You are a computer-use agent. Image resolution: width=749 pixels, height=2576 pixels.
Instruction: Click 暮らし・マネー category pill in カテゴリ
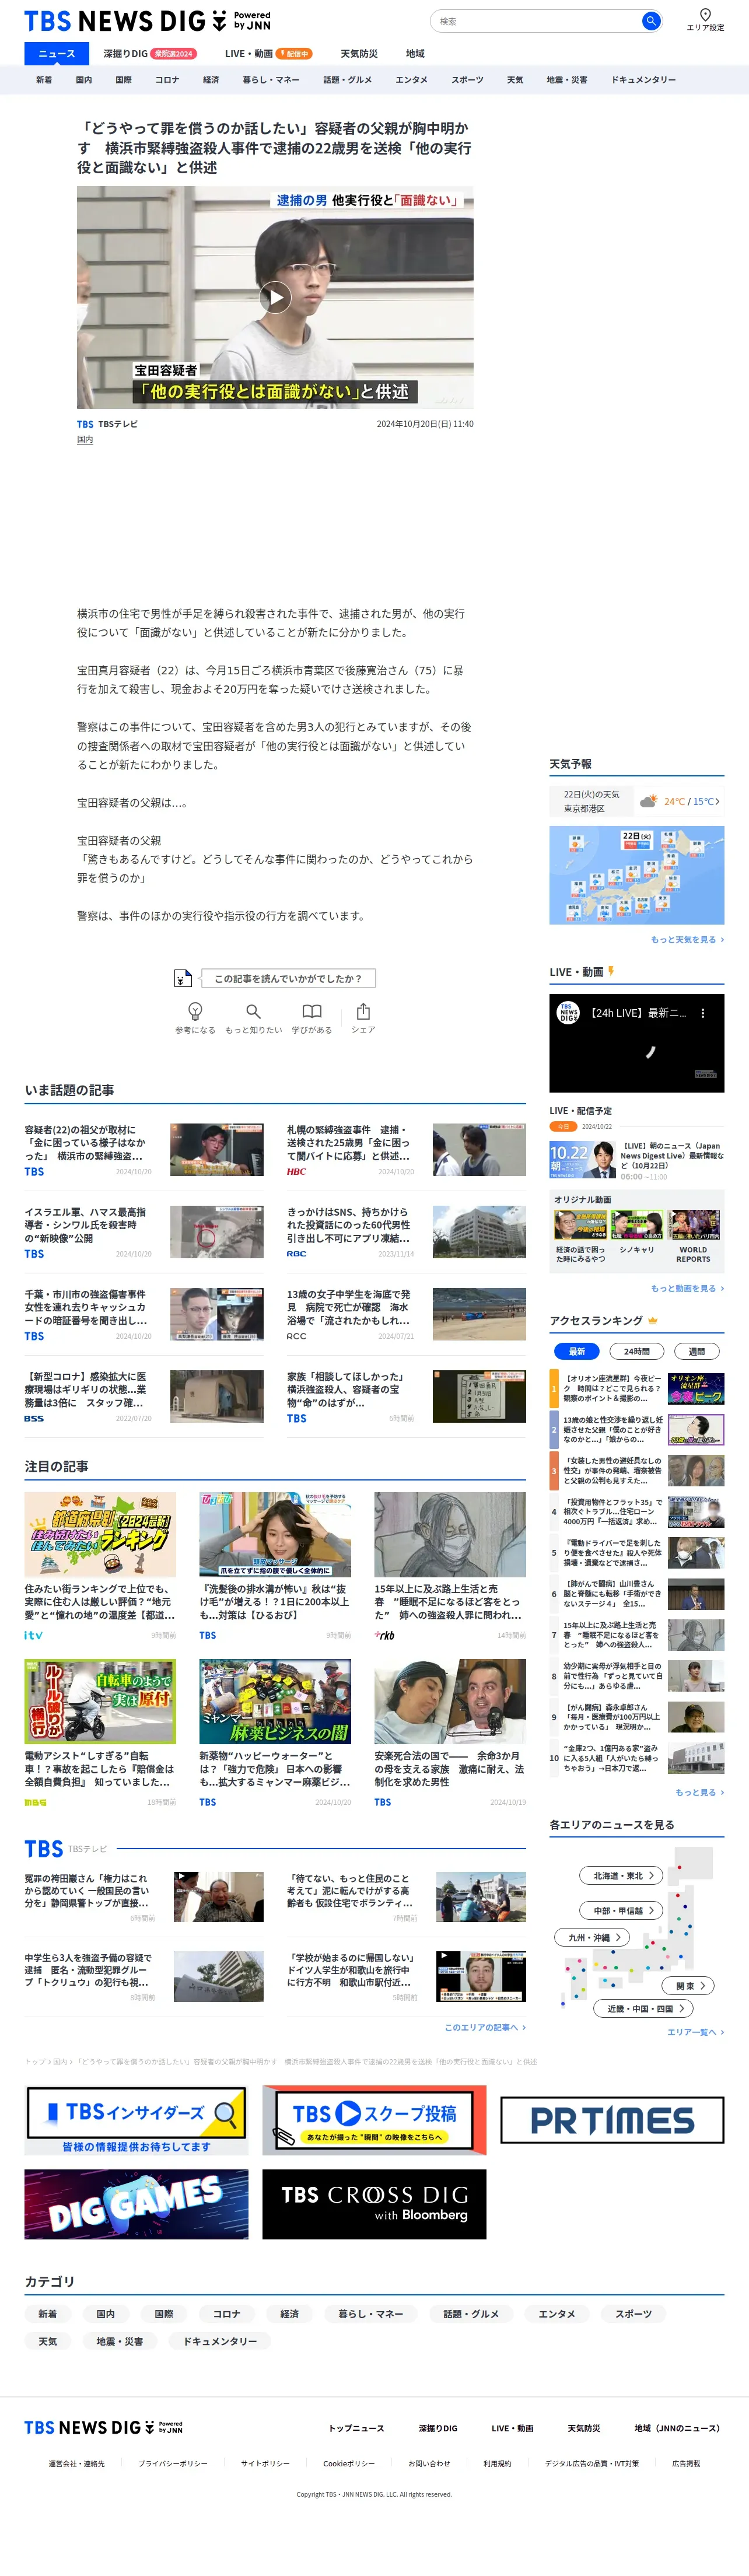click(370, 2313)
